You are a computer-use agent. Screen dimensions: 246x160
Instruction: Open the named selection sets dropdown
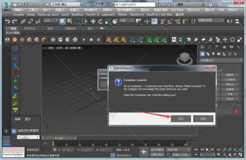(x=211, y=20)
